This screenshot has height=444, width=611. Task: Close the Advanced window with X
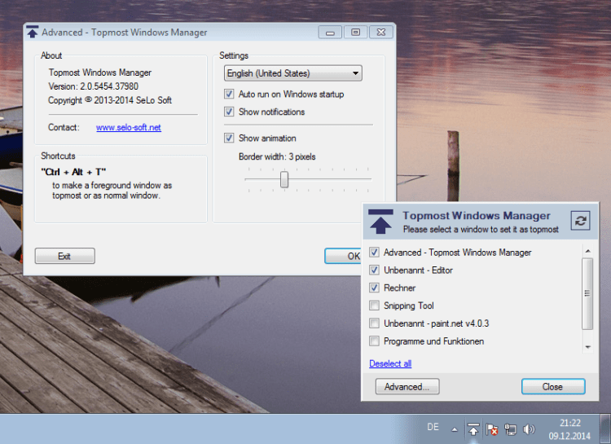[x=380, y=33]
